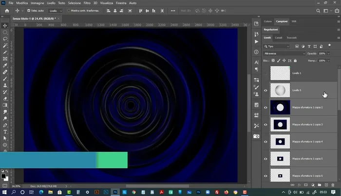The height and width of the screenshot is (196, 341).
Task: Open the Colore panel tab
Action: tap(268, 21)
